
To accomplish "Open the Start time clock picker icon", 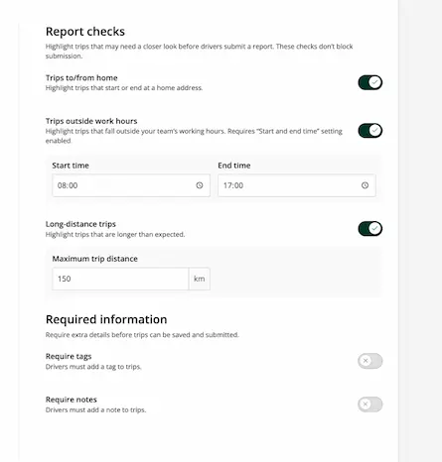I will click(x=200, y=185).
